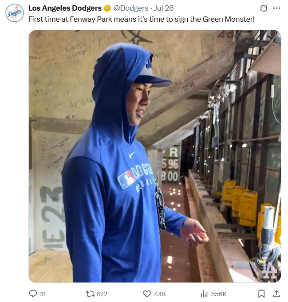Screen dimensions: 288x302
Task: Click the gold verified badge
Action: click(x=107, y=8)
